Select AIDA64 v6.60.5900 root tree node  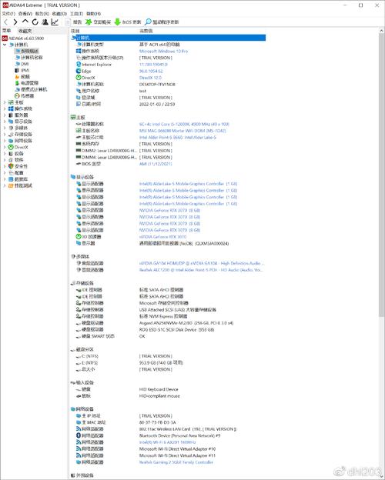(23, 38)
